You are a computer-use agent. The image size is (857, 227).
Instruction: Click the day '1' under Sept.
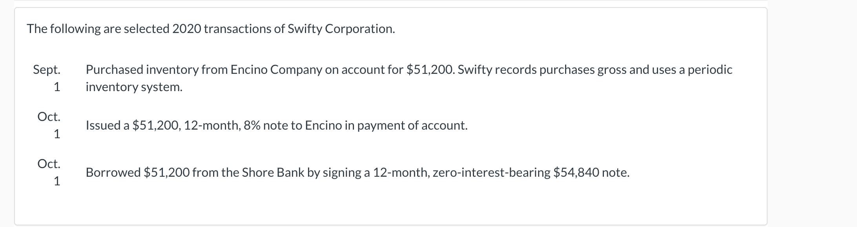57,87
